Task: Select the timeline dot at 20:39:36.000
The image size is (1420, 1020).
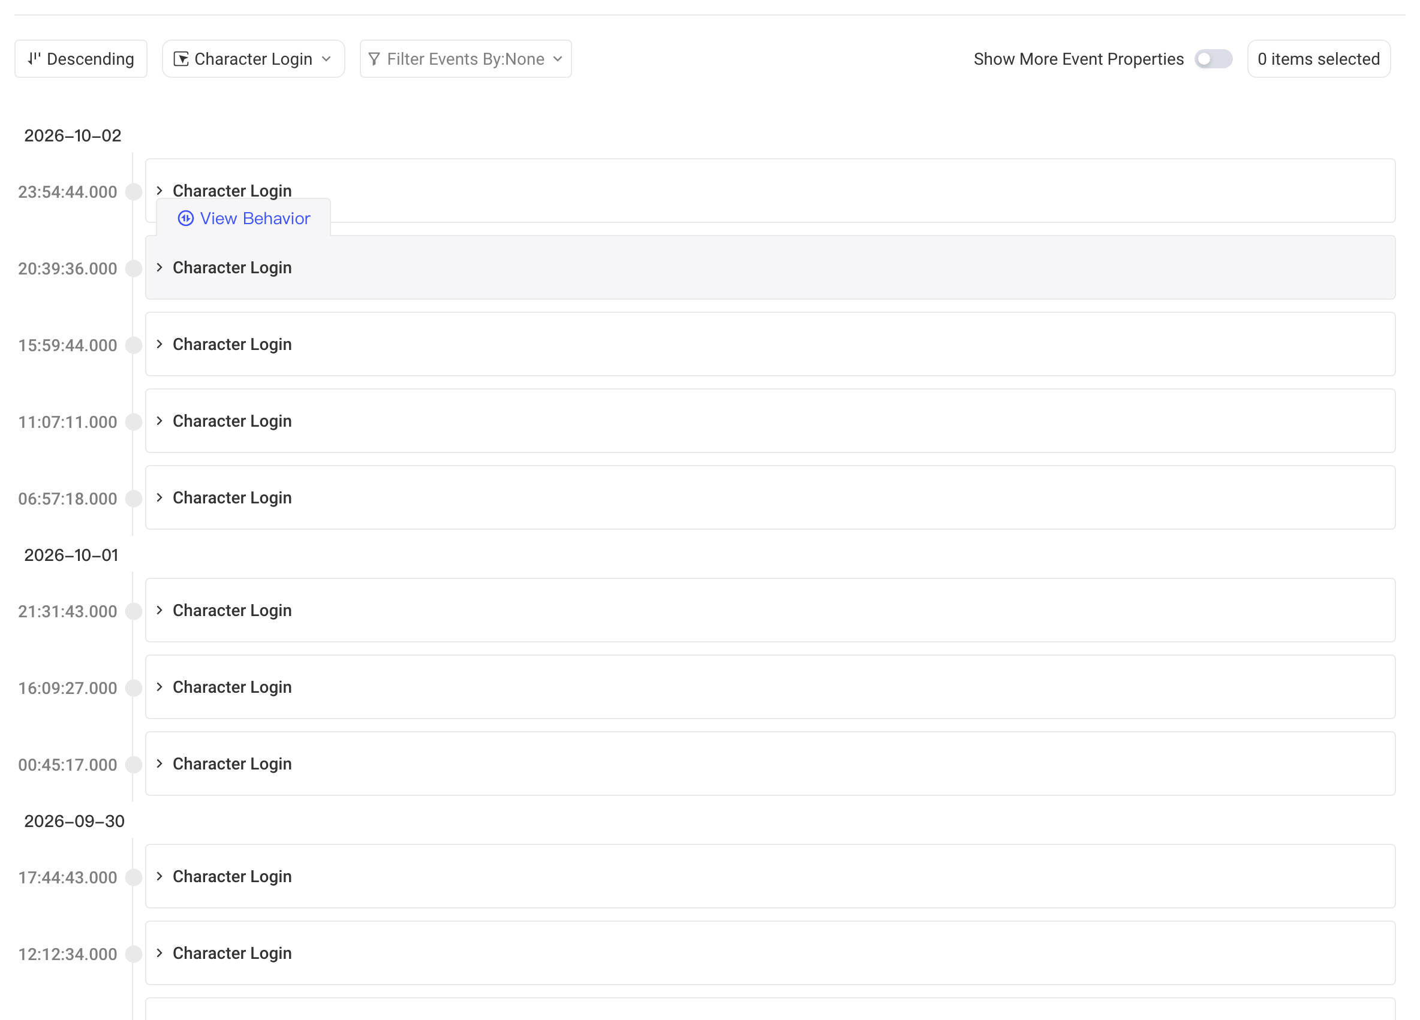Action: (x=133, y=268)
